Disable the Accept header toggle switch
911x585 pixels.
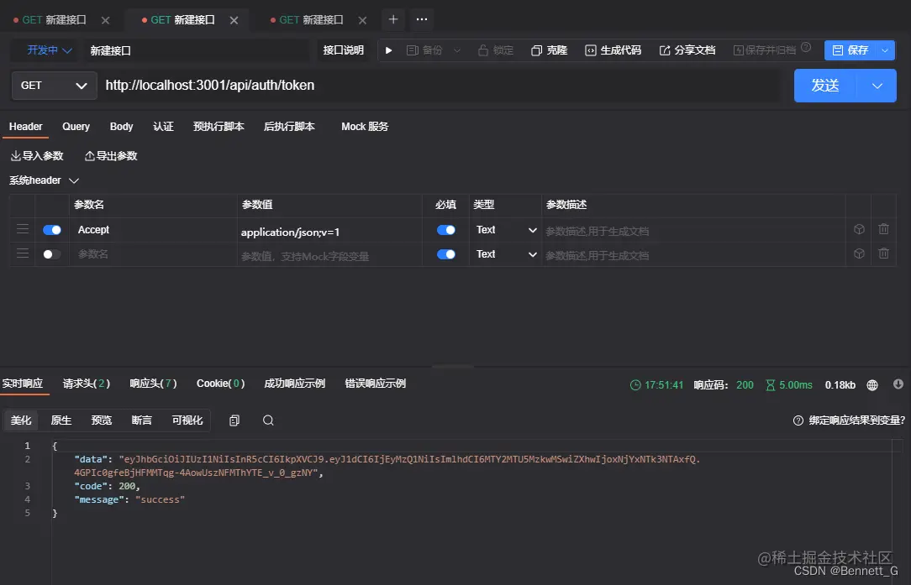coord(51,228)
